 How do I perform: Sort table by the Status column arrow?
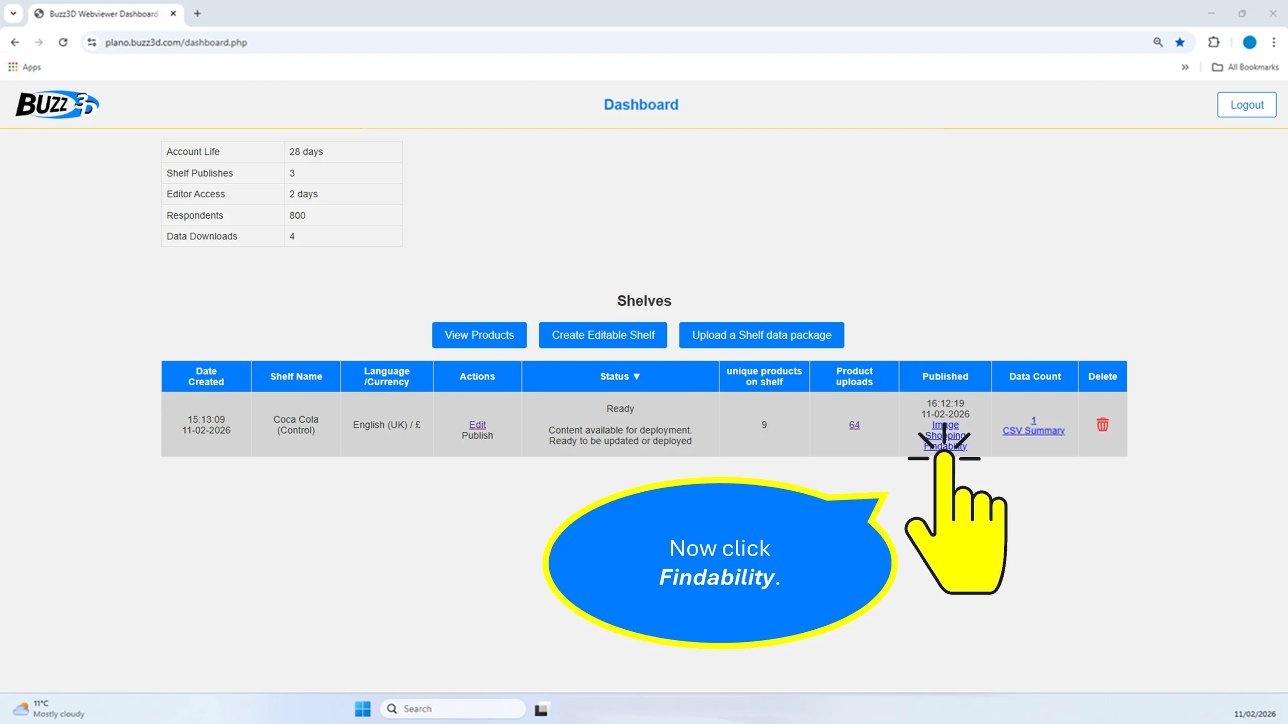click(x=636, y=376)
